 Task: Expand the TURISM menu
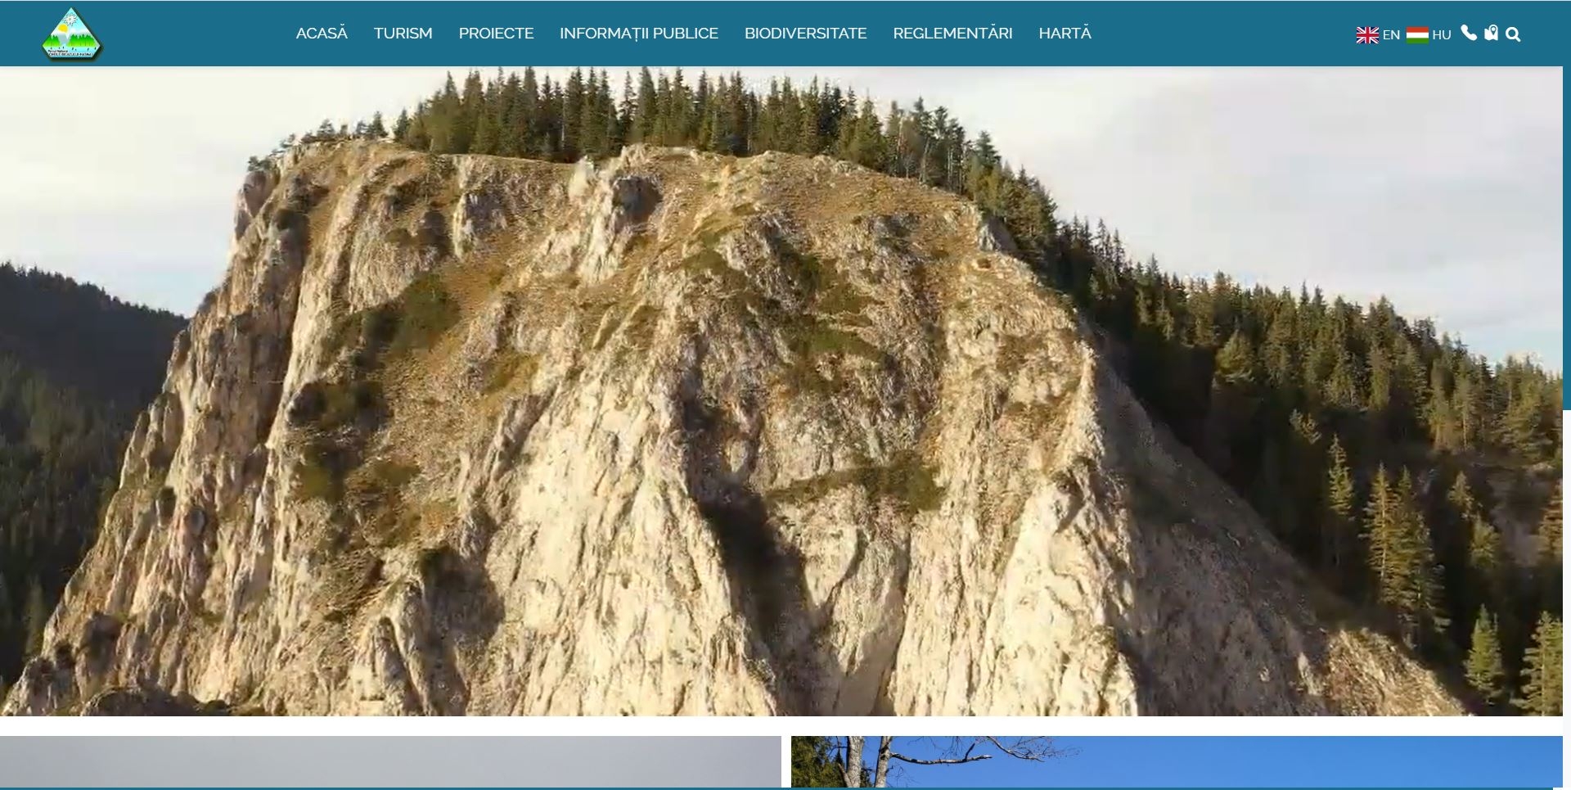[x=403, y=34]
